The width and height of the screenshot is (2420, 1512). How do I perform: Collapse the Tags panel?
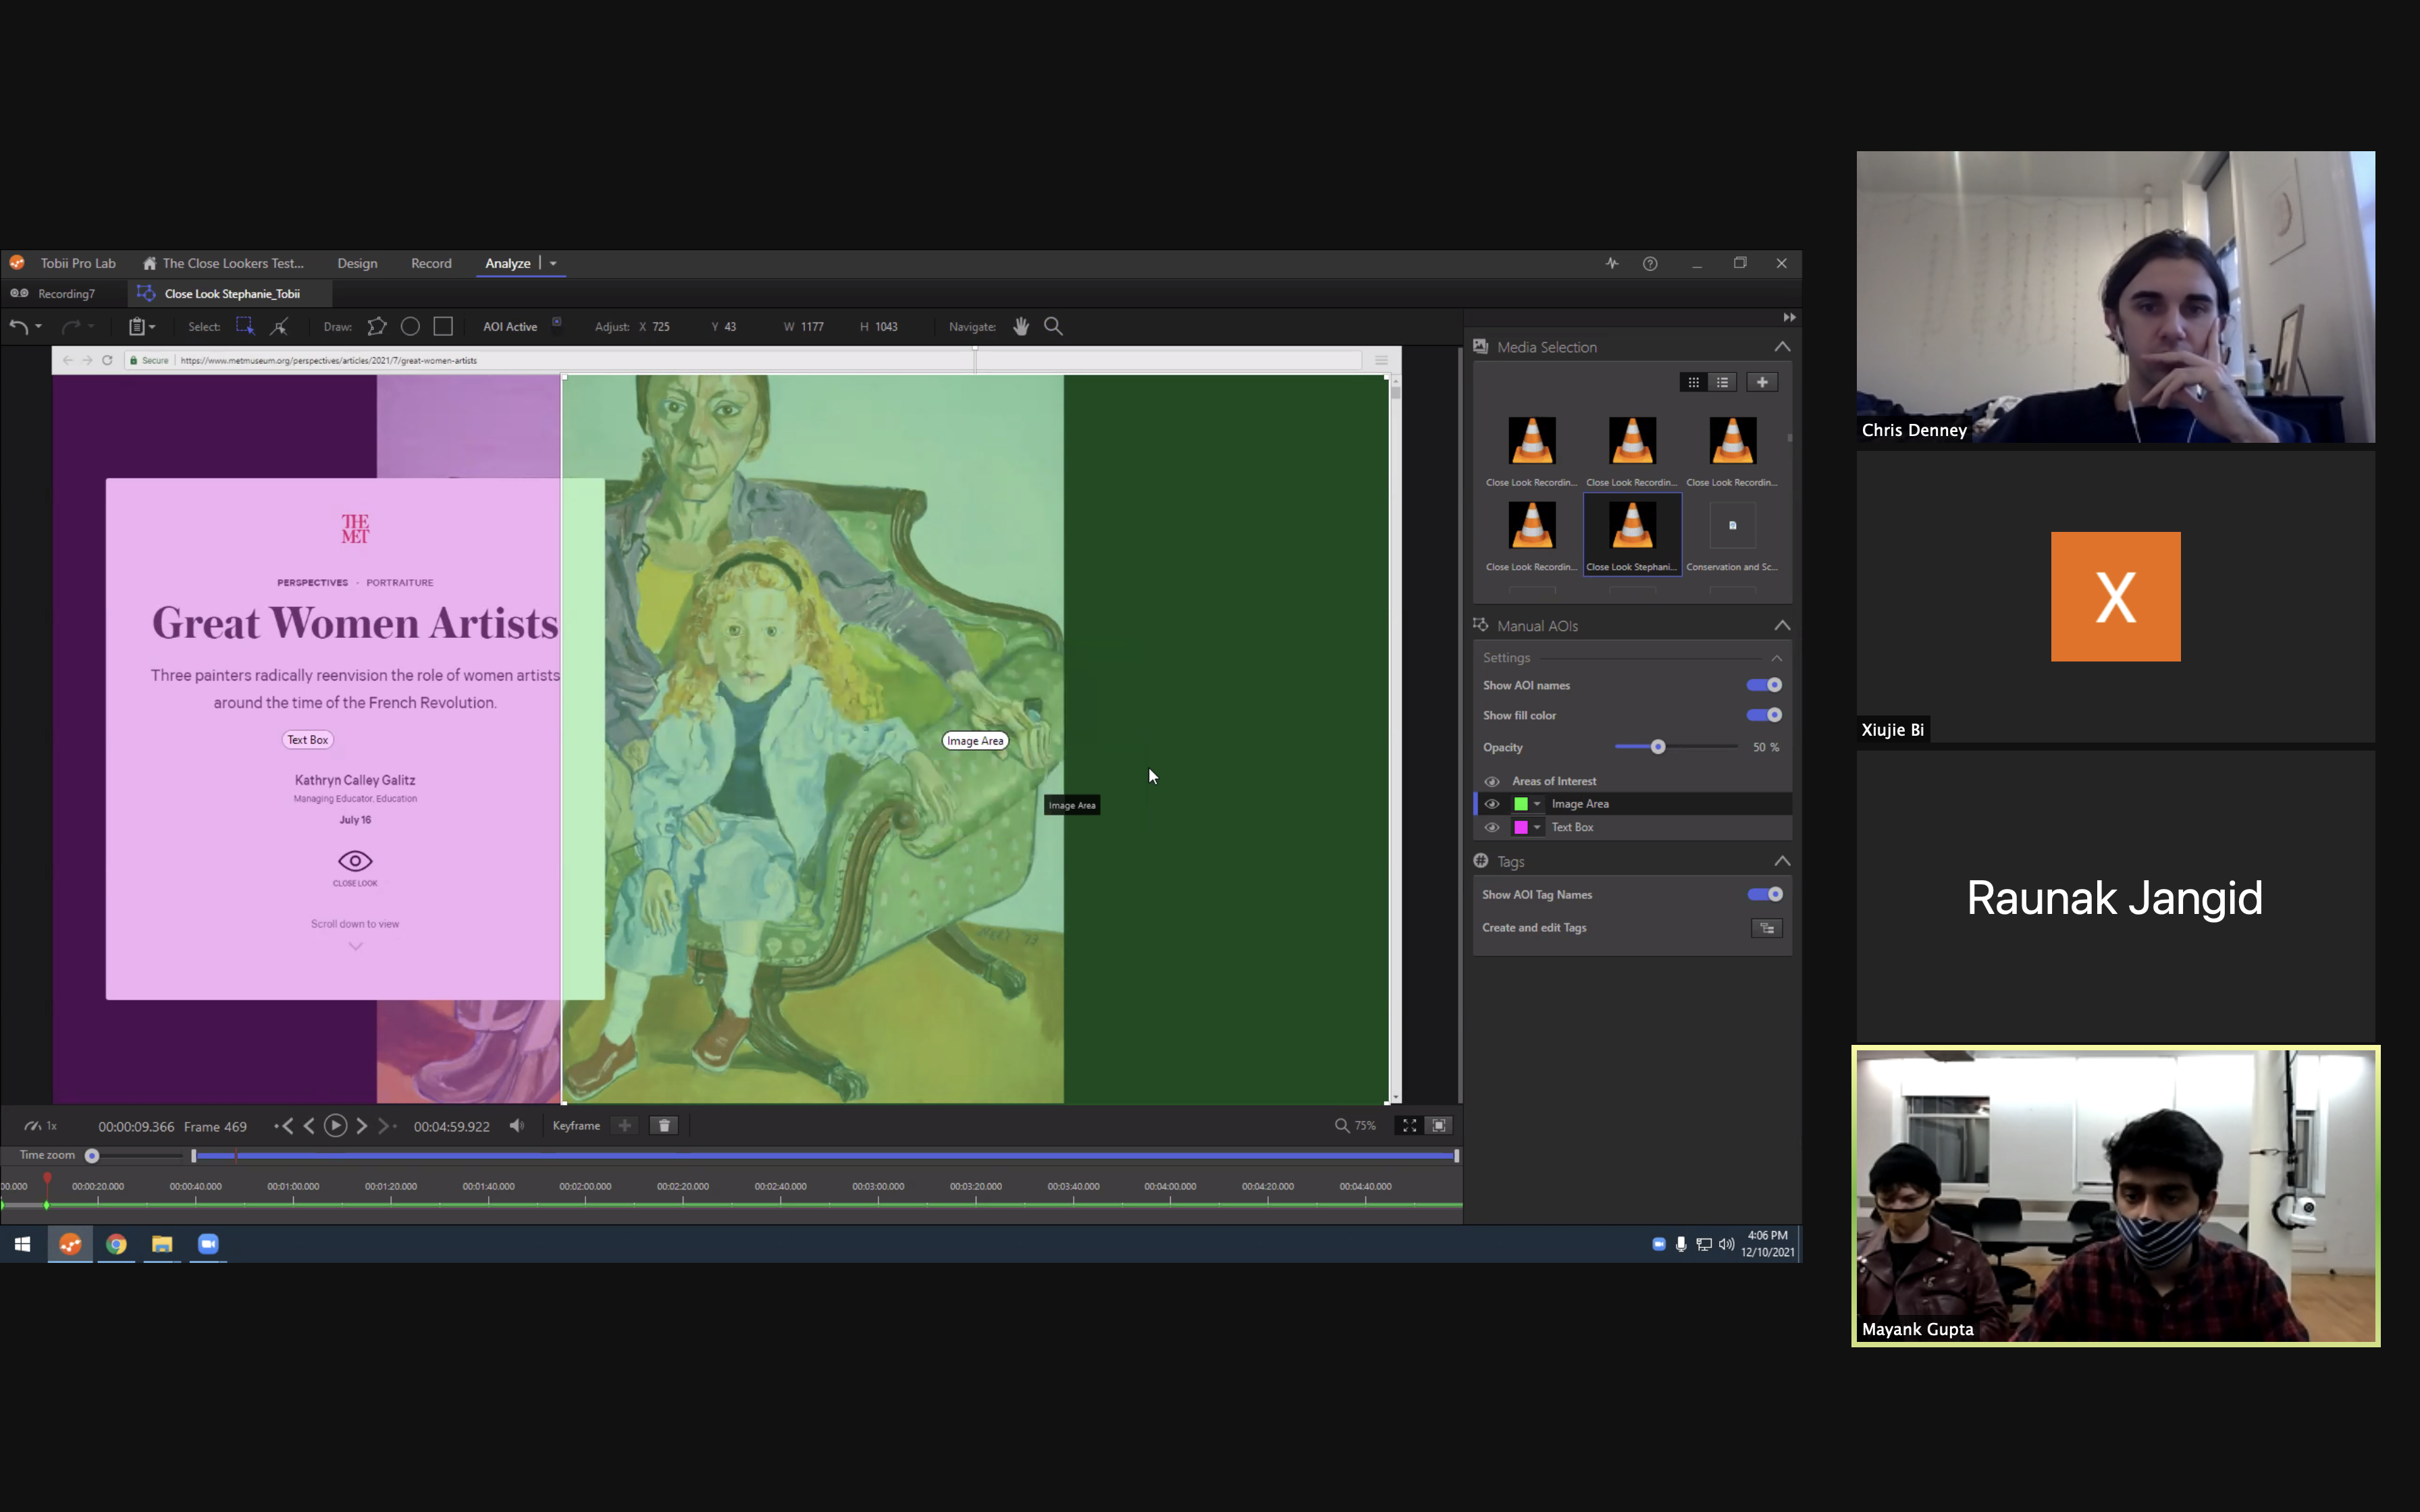tap(1782, 861)
